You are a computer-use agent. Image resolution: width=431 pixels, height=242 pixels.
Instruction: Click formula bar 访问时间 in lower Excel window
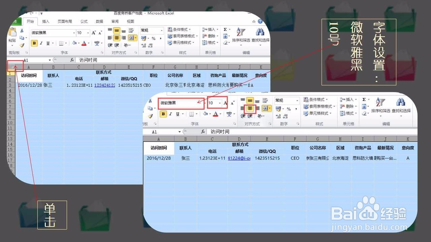point(220,132)
